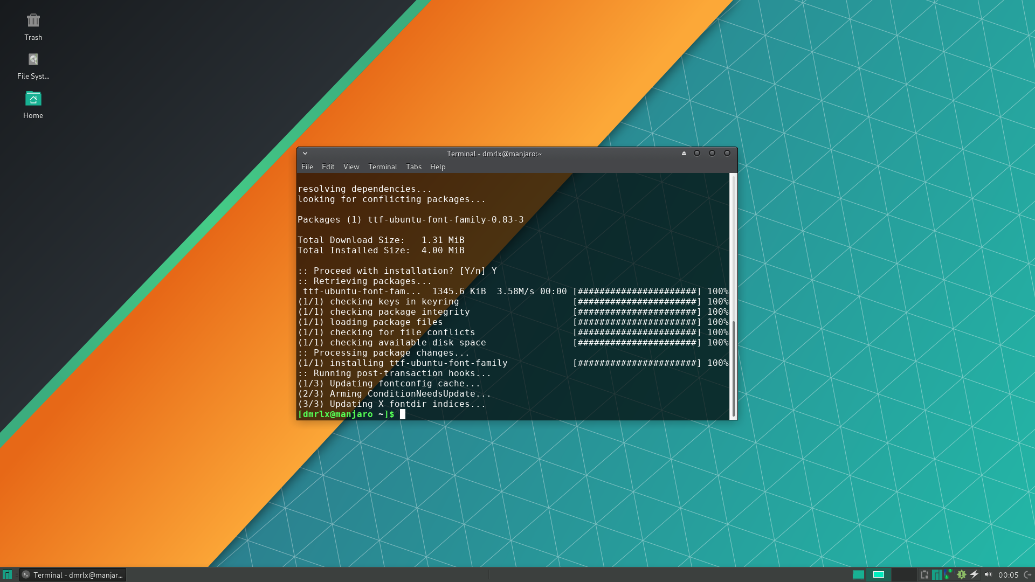This screenshot has width=1035, height=582.
Task: Click 'Running post-transaction hooks...' line
Action: coord(395,373)
